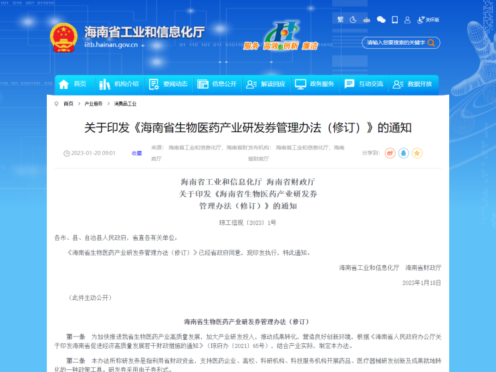
Task: Click the 第二条 clause label
Action: 76,361
